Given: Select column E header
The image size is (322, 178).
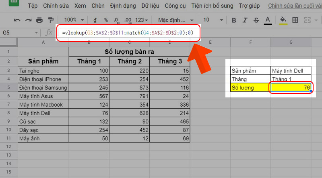Looking at the screenshot, I should pos(210,42).
